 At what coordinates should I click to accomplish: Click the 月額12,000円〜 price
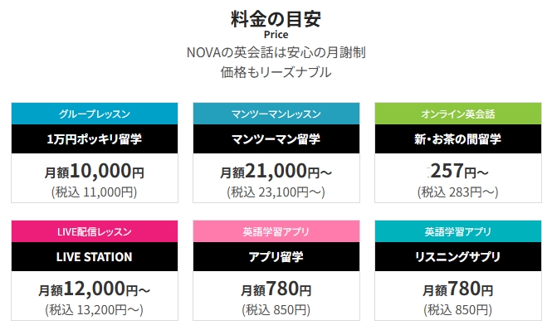tap(95, 291)
